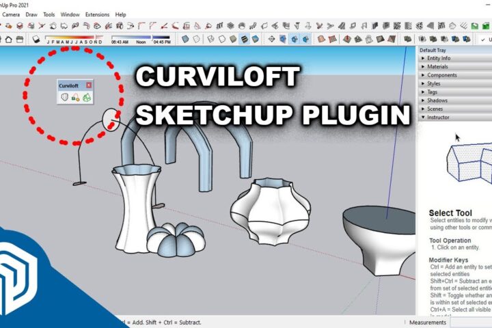Expand the Entity Info panel
The height and width of the screenshot is (328, 492).
click(x=455, y=58)
